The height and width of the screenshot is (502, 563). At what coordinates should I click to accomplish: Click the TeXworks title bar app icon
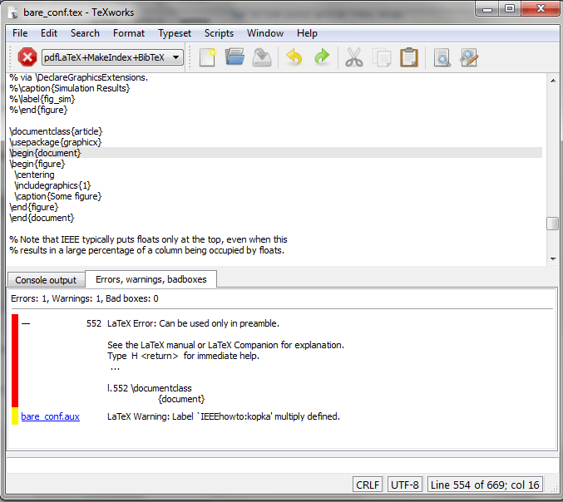pos(13,13)
